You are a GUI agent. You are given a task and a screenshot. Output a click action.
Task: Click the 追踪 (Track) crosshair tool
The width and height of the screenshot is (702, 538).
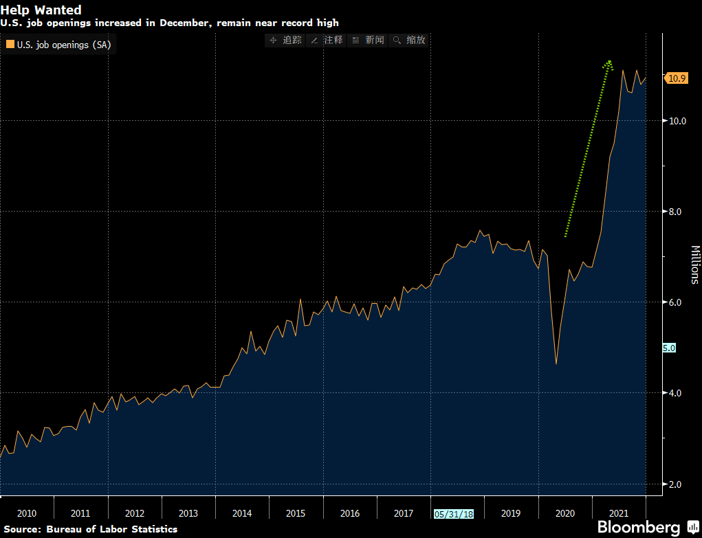(x=285, y=41)
